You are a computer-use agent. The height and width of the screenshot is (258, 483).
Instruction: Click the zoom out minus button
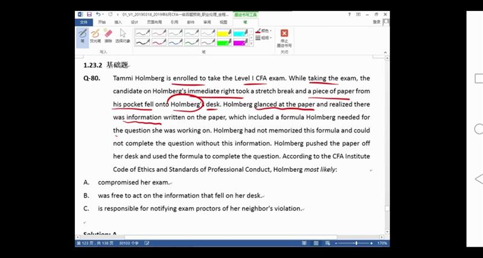coord(336,244)
